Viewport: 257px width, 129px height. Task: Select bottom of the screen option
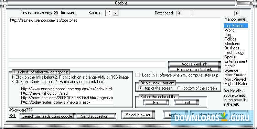pyautogui.click(x=179, y=88)
